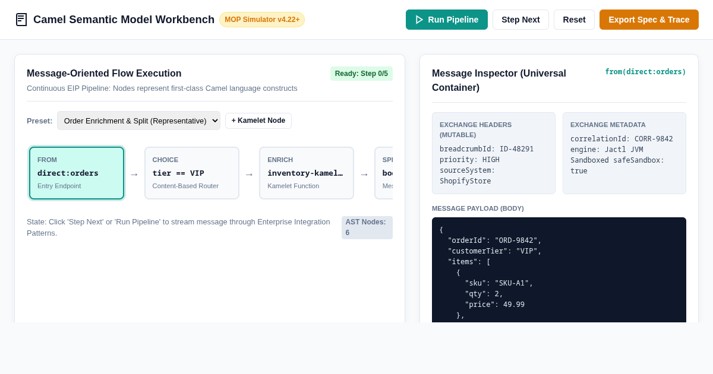Click Message-Oriented Flow Execution heading
Image resolution: width=713 pixels, height=374 pixels.
(104, 74)
